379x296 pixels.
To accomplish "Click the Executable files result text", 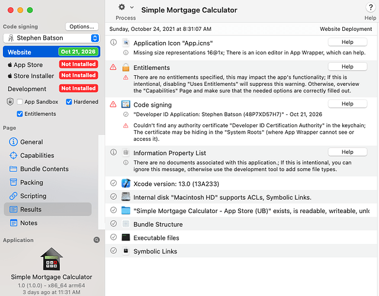I will click(x=156, y=238).
